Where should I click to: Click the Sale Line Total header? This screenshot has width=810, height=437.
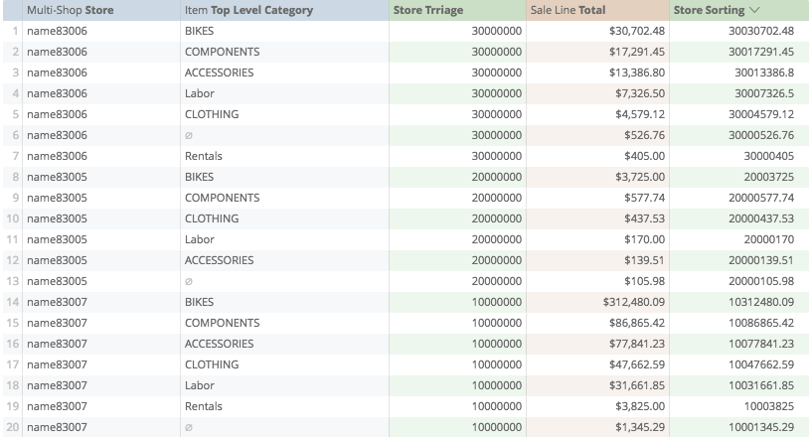coord(567,10)
